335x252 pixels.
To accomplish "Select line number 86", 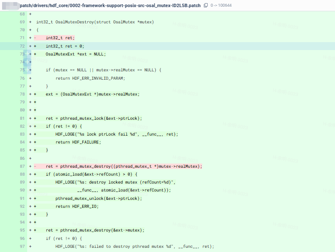I will [x=22, y=158].
